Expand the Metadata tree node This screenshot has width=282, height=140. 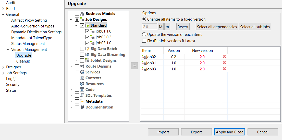pyautogui.click(x=71, y=101)
